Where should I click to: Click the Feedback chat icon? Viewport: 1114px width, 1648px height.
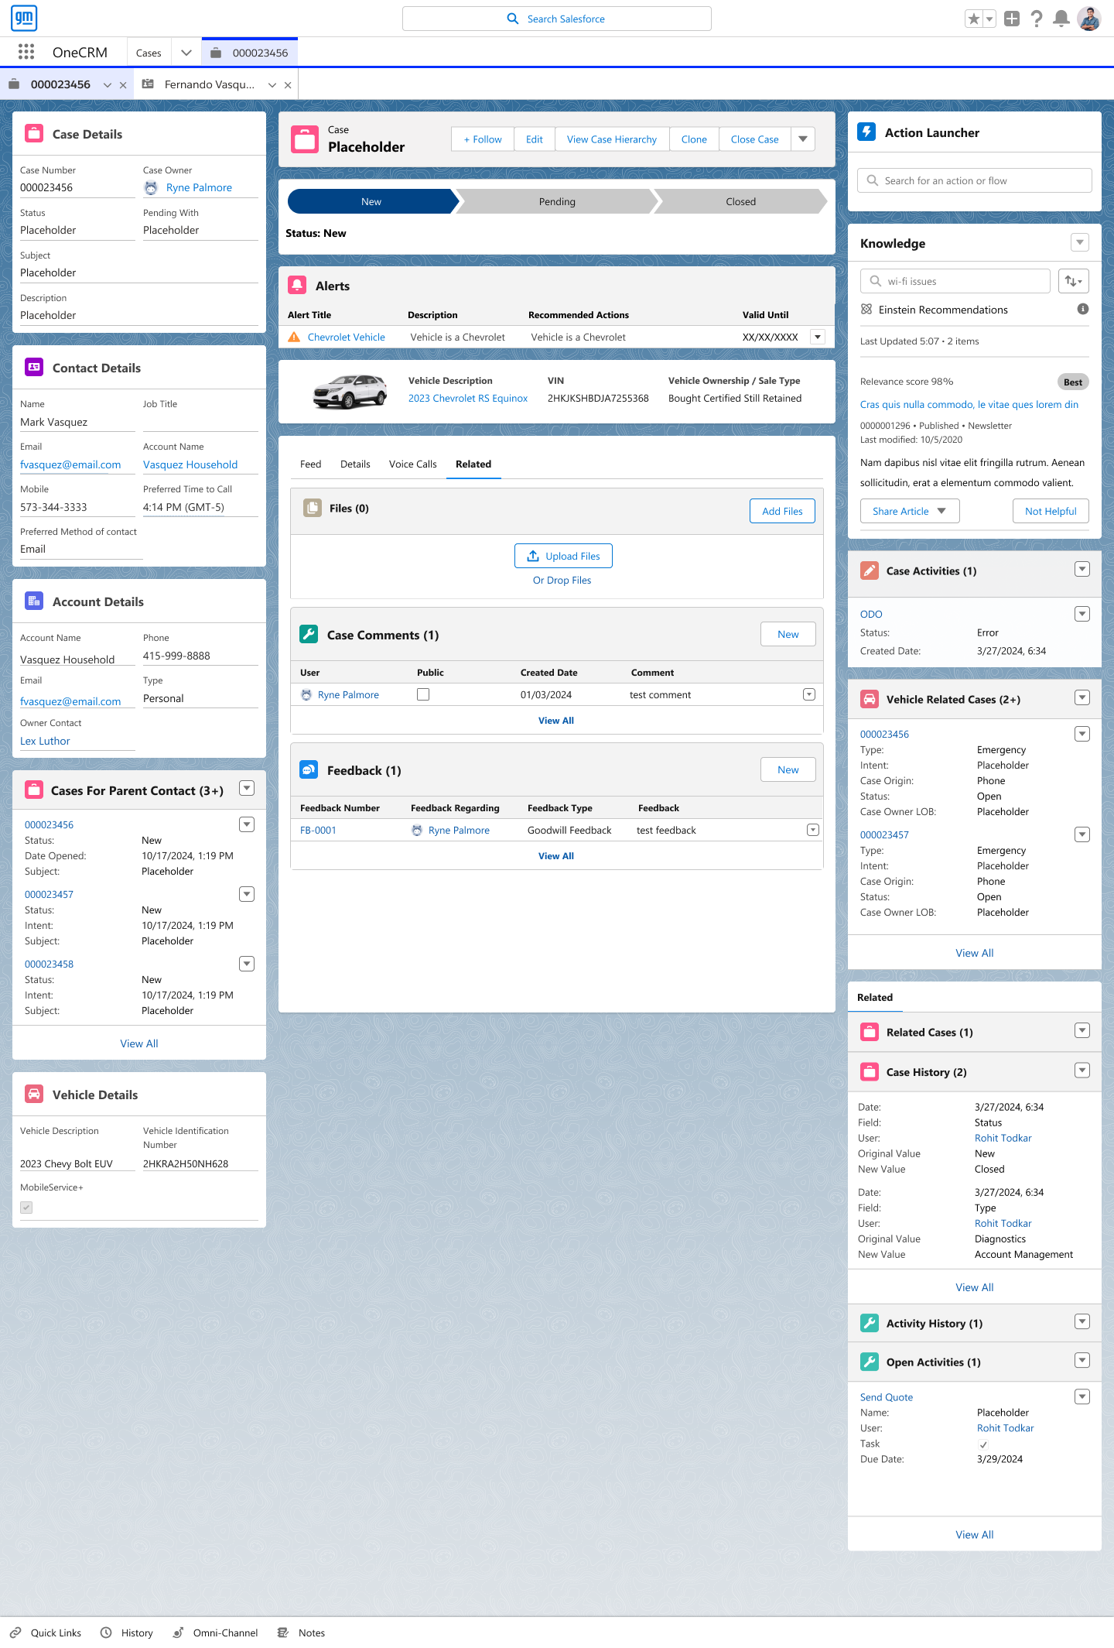(x=309, y=769)
